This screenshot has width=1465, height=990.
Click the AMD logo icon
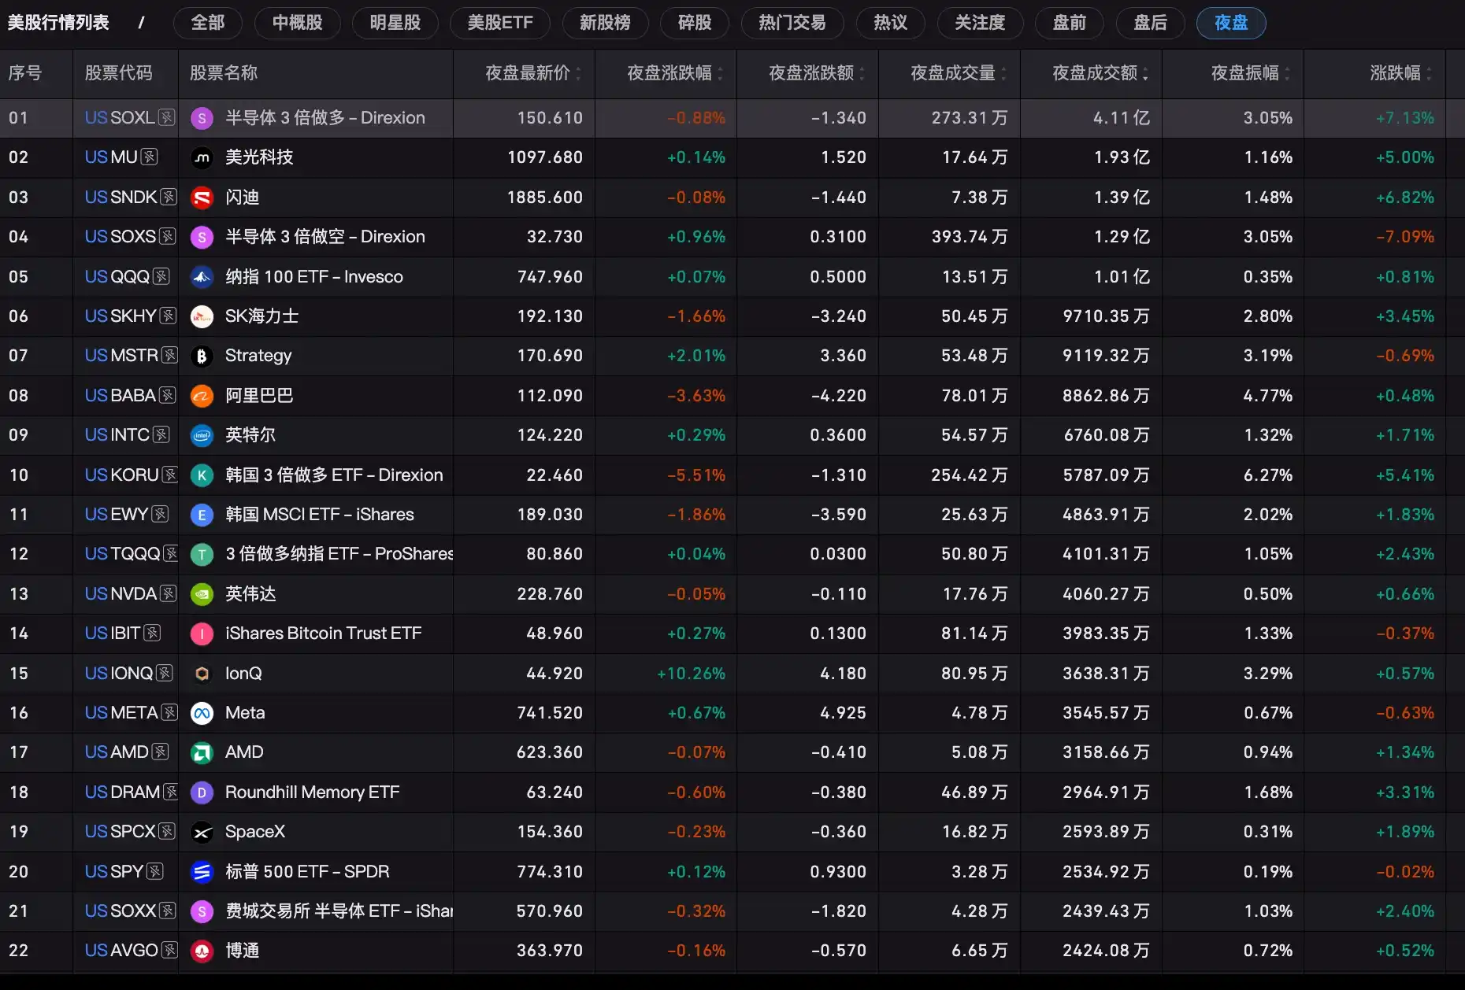202,752
